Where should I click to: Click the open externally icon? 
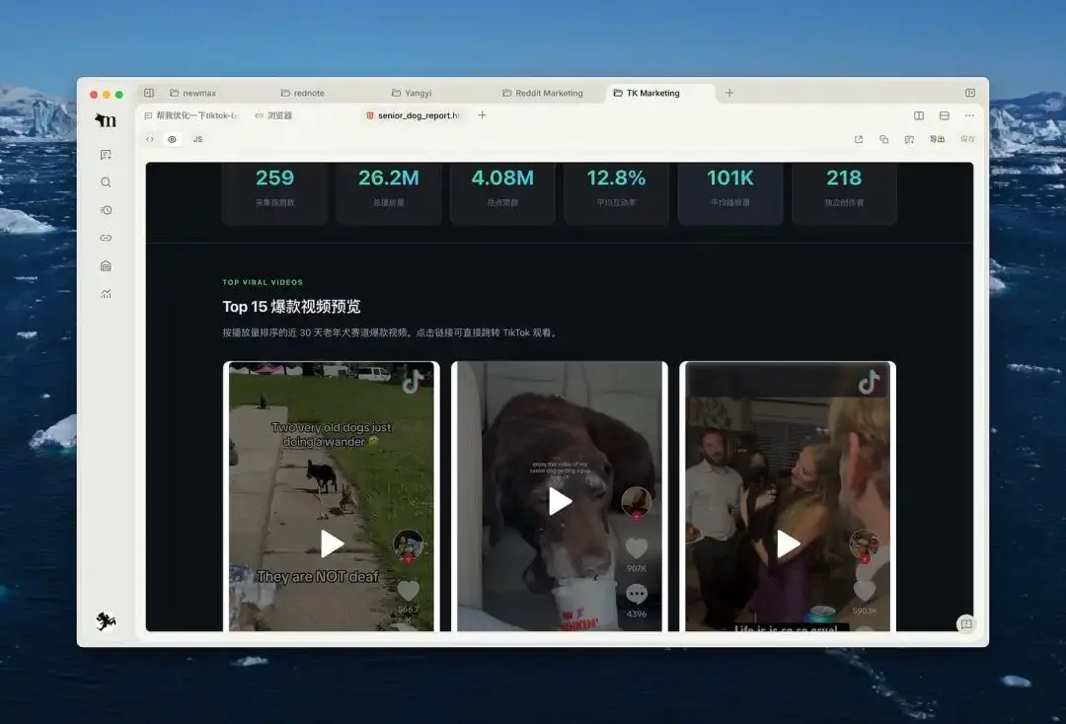[859, 139]
